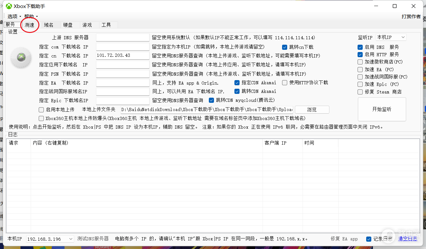Click the 内容 (右键复制) column header
The image size is (426, 249).
pos(146,143)
